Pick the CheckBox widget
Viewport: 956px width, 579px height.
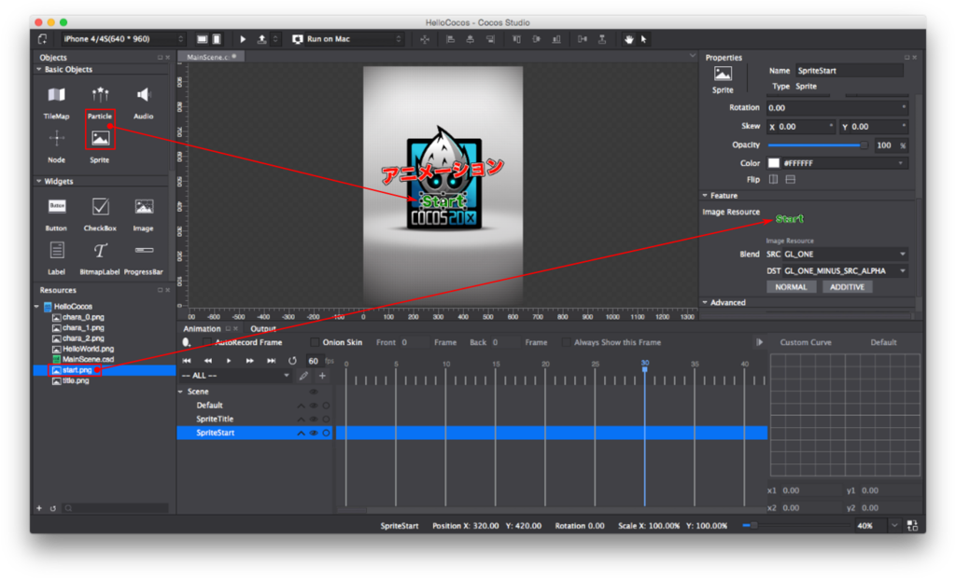[100, 214]
